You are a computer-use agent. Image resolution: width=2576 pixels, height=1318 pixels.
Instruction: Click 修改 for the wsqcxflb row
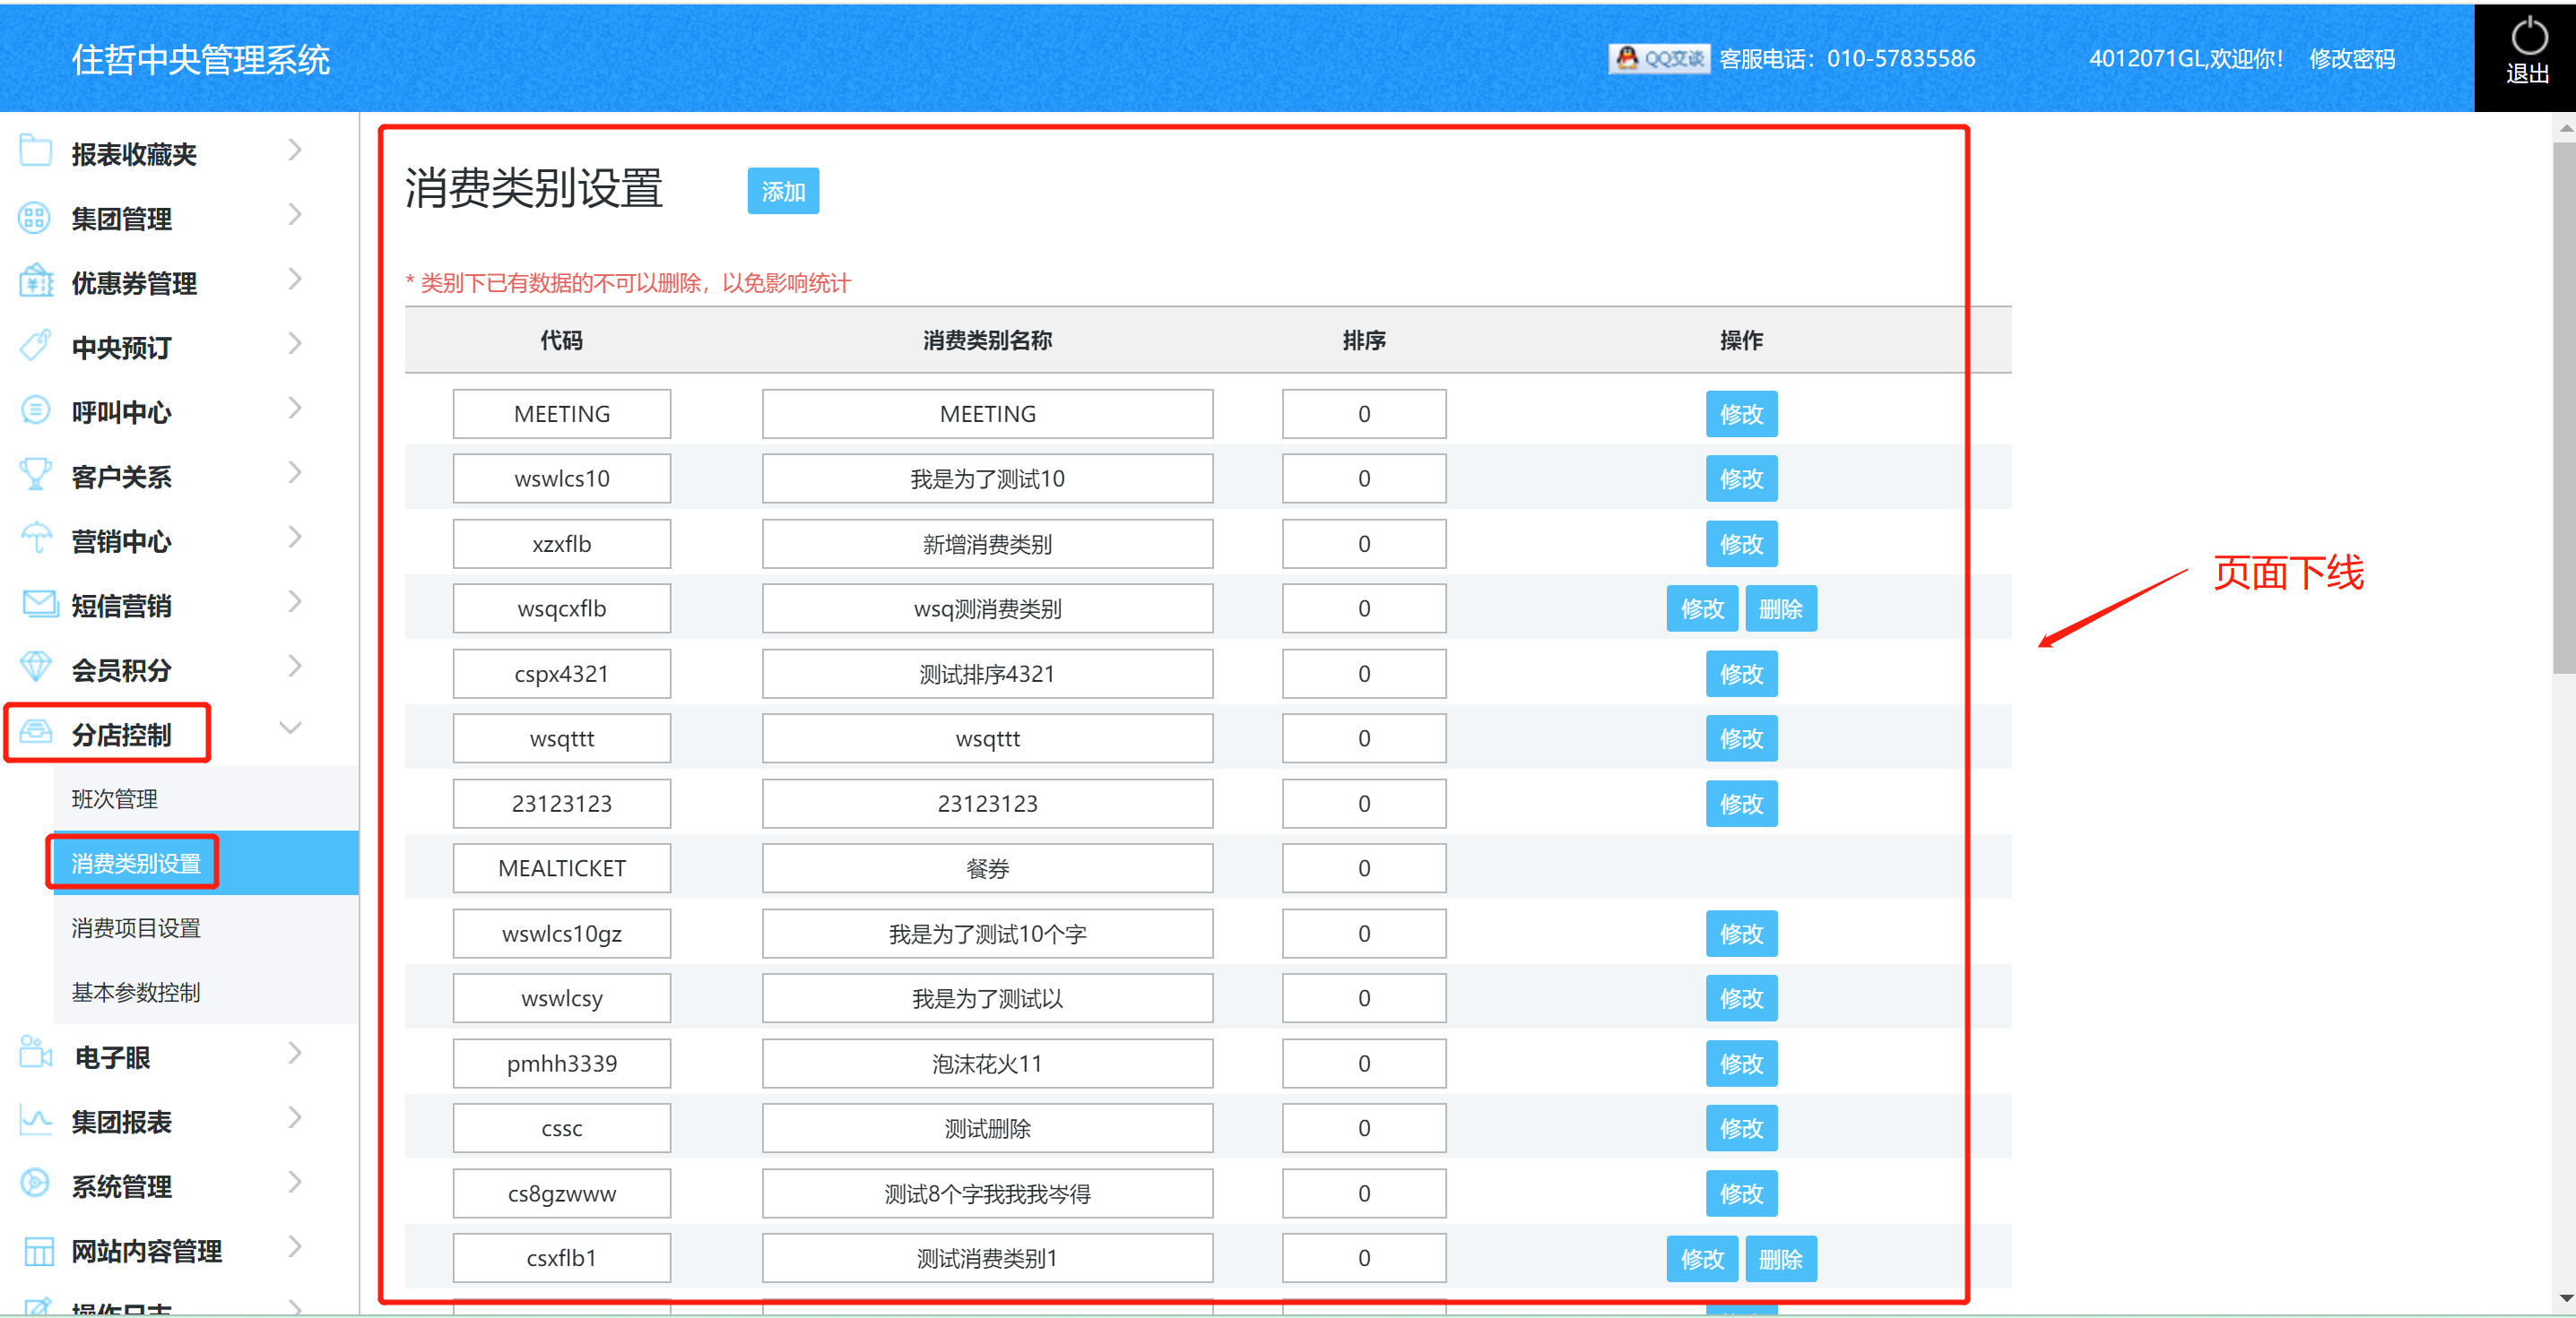point(1702,608)
